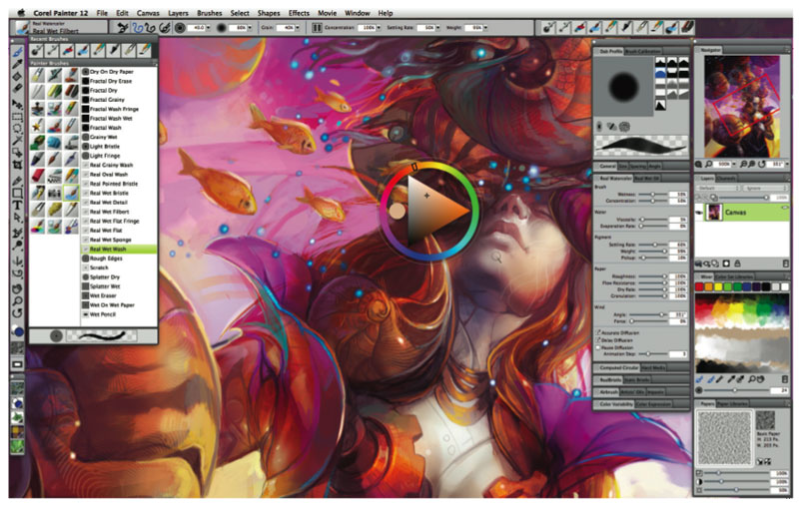Open the layer composite method Default dropdown
799x507 pixels.
[715, 188]
